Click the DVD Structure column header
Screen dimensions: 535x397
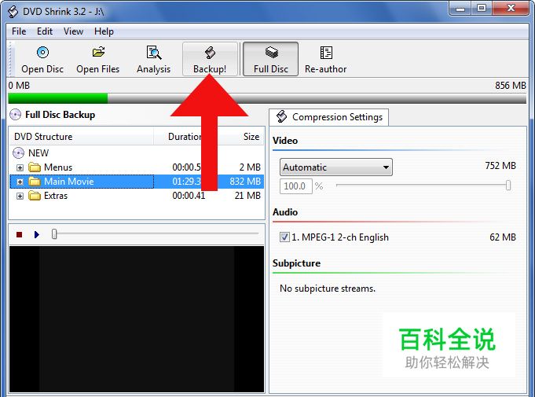[x=81, y=137]
